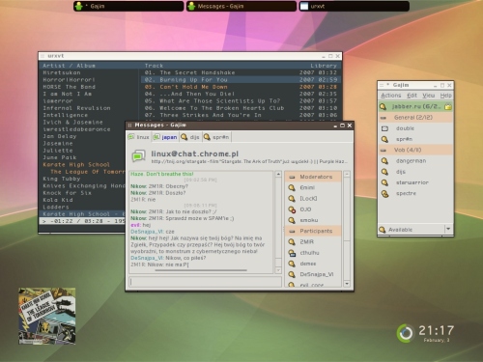Switch to the spr#n chat tab
The image size is (483, 362).
[x=216, y=137]
